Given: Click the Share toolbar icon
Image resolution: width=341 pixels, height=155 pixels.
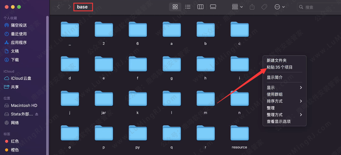Looking at the screenshot, I should click(x=252, y=7).
